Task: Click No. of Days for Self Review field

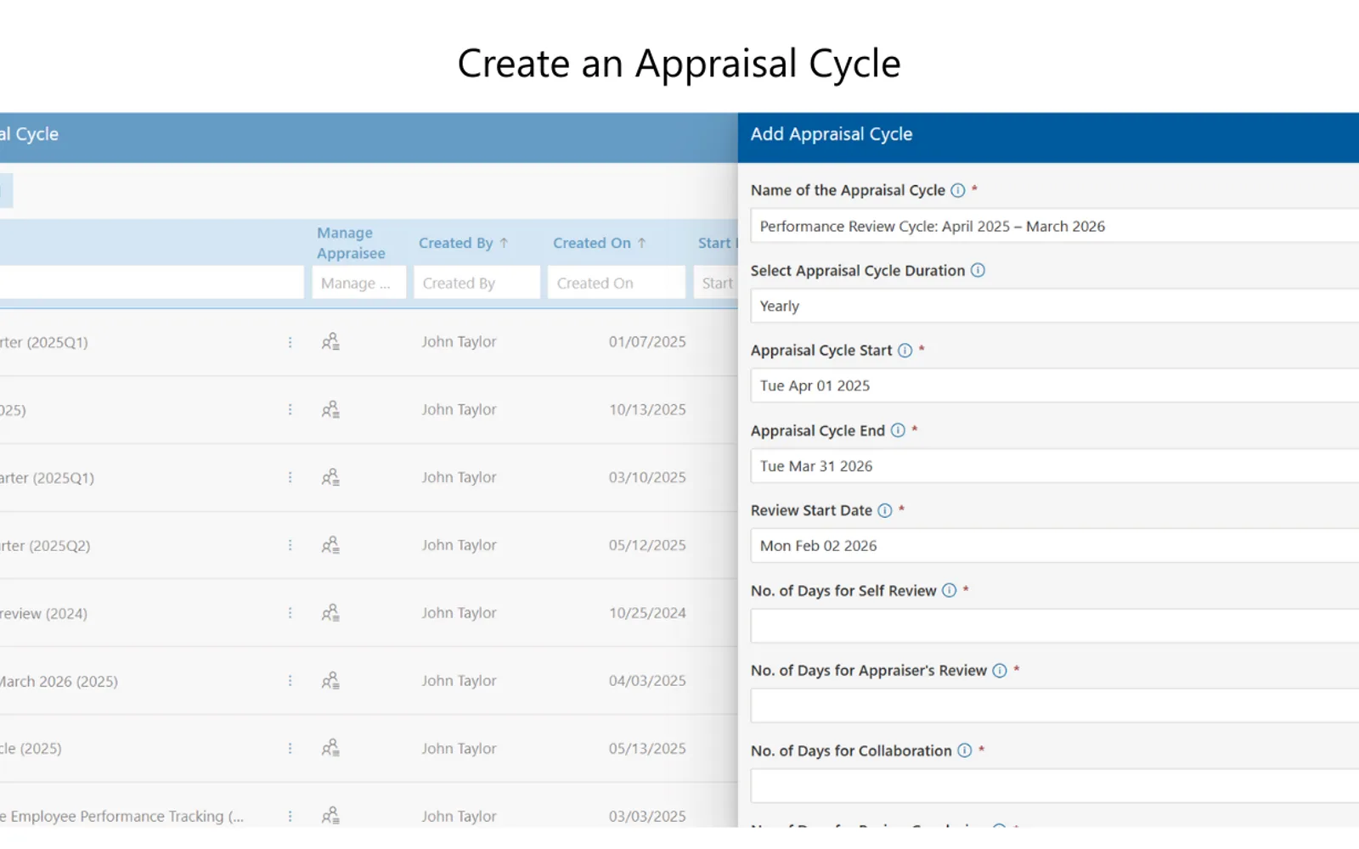Action: click(1054, 626)
